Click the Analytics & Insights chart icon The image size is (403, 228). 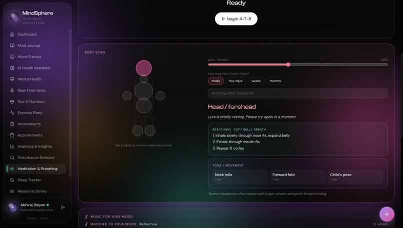click(12, 147)
